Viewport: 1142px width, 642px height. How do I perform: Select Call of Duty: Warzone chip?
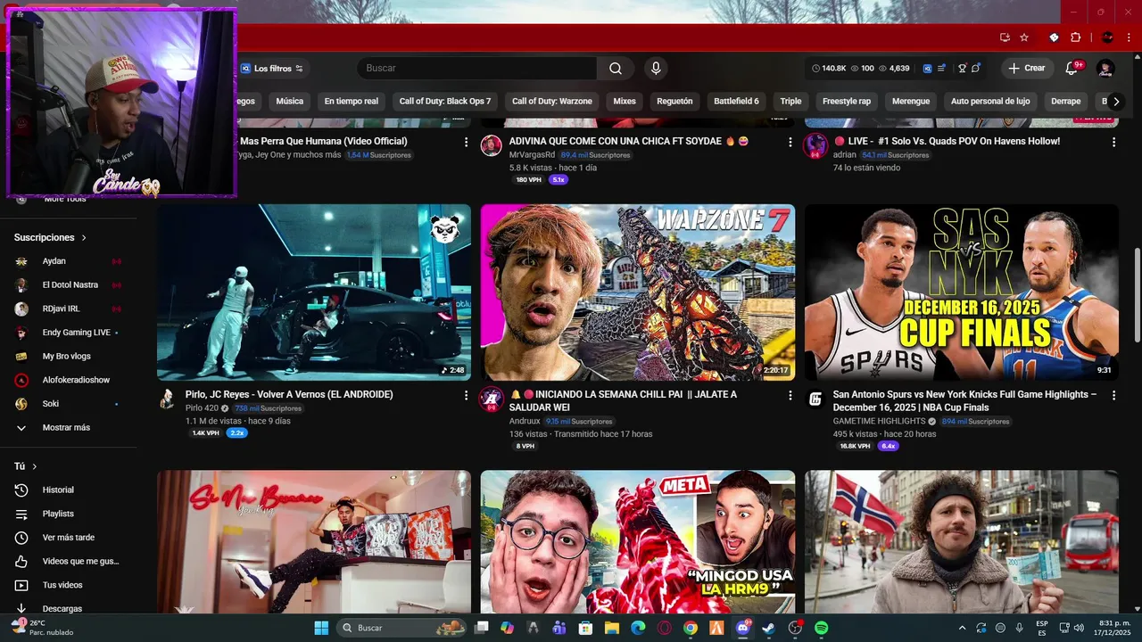552,101
